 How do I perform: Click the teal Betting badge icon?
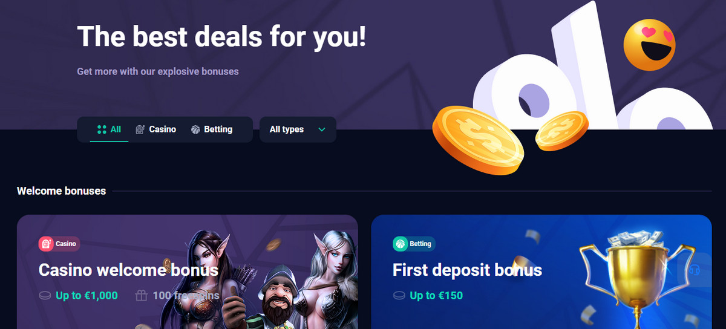[400, 244]
